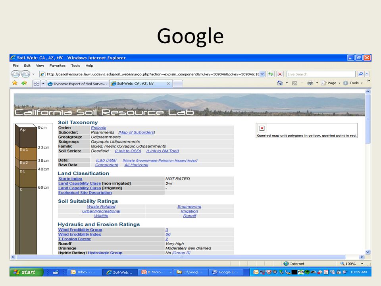Viewport: 381px width, 286px height.
Task: Open the Favorites Center star icon
Action: click(15, 83)
